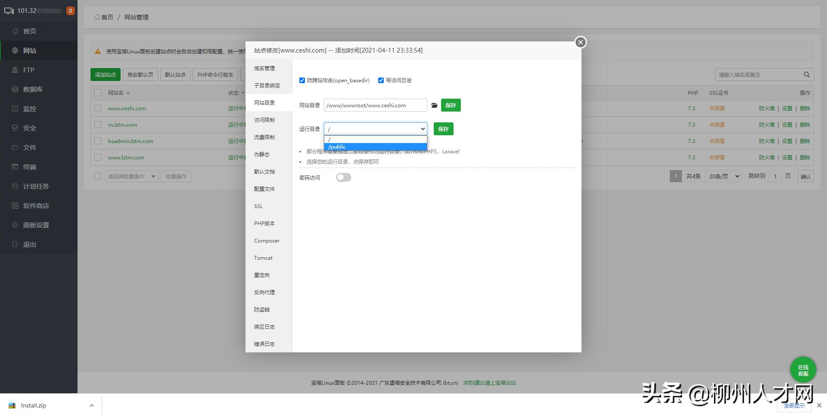Open the www.lztm.com site link
Viewport: 827px width, 417px height.
[126, 158]
